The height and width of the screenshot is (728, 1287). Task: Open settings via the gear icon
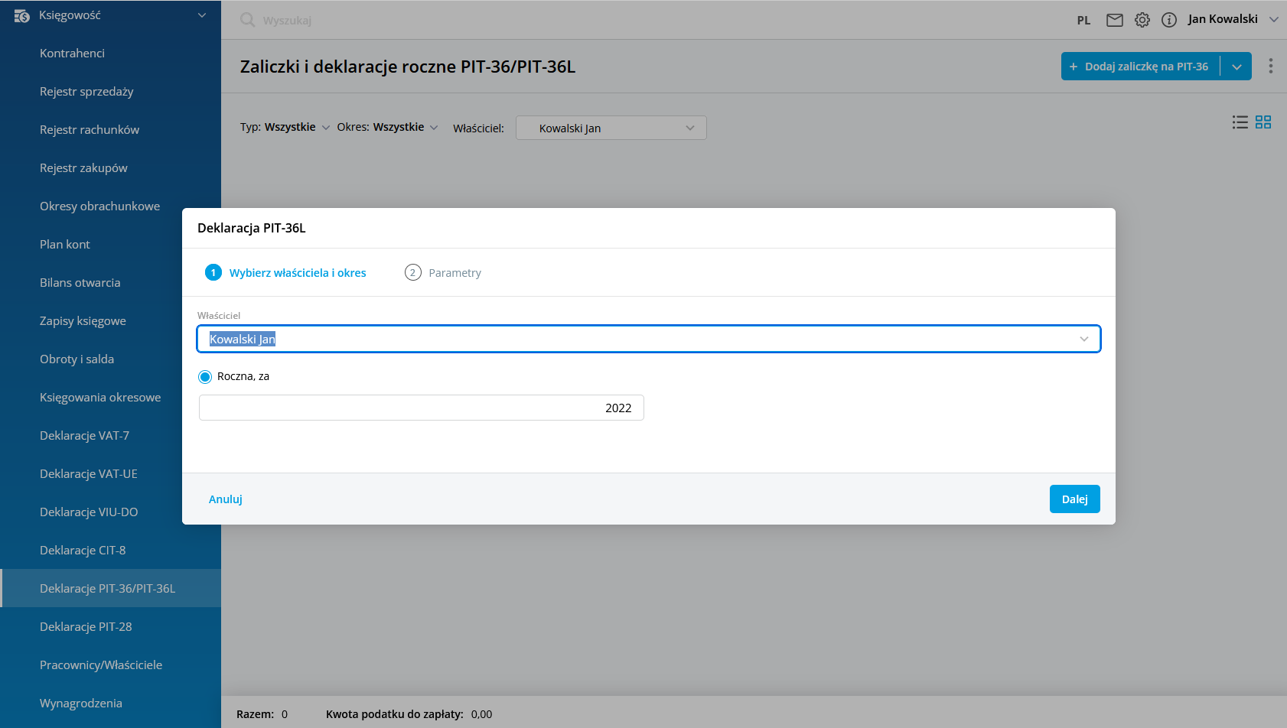click(1142, 20)
